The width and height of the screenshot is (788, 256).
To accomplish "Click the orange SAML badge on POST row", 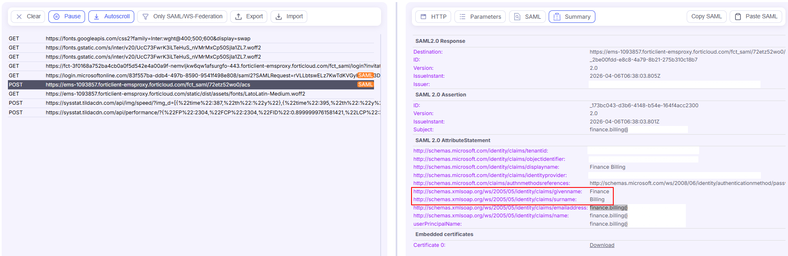I will (x=365, y=84).
